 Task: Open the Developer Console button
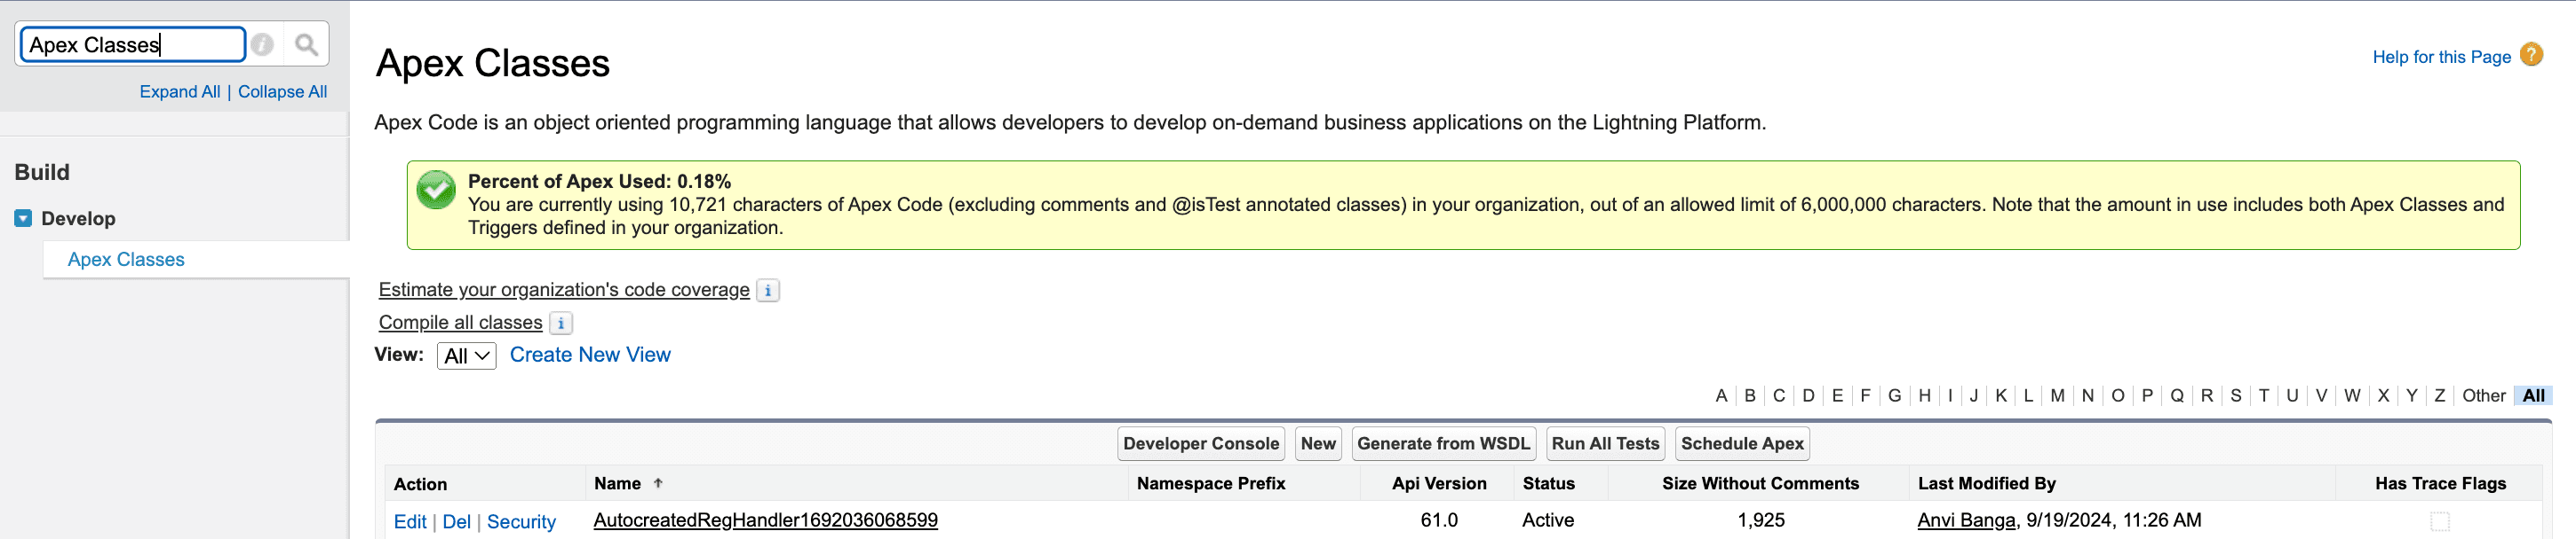point(1200,444)
